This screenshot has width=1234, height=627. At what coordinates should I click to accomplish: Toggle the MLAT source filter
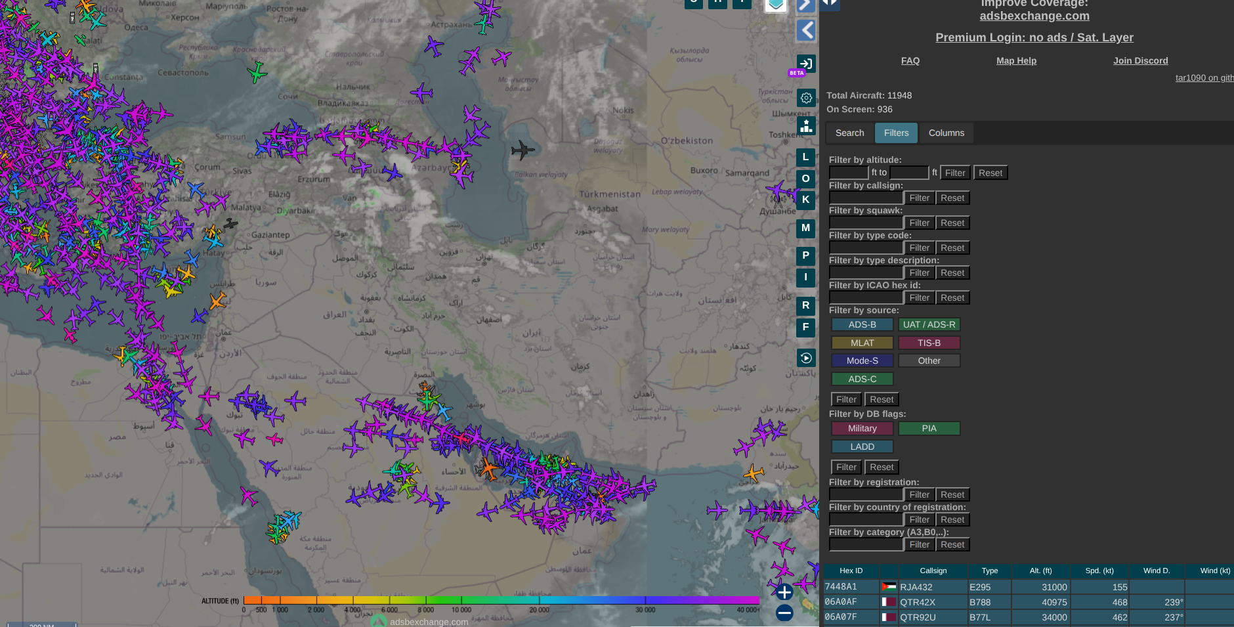point(862,343)
